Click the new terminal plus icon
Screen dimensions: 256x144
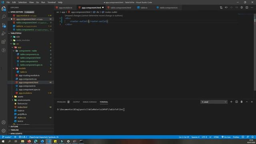pyautogui.click(x=231, y=102)
